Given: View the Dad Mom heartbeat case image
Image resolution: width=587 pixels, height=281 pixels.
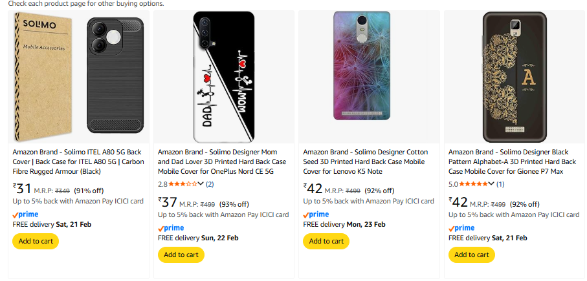Looking at the screenshot, I should click(225, 76).
